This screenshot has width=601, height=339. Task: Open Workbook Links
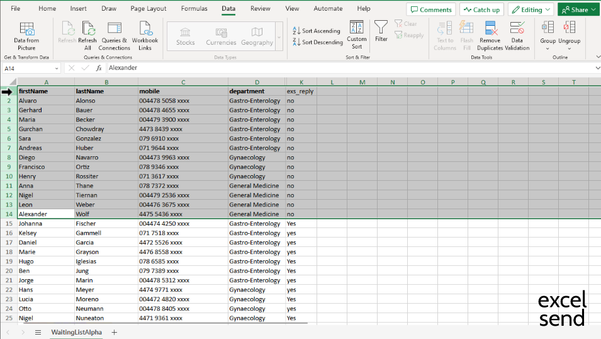145,36
